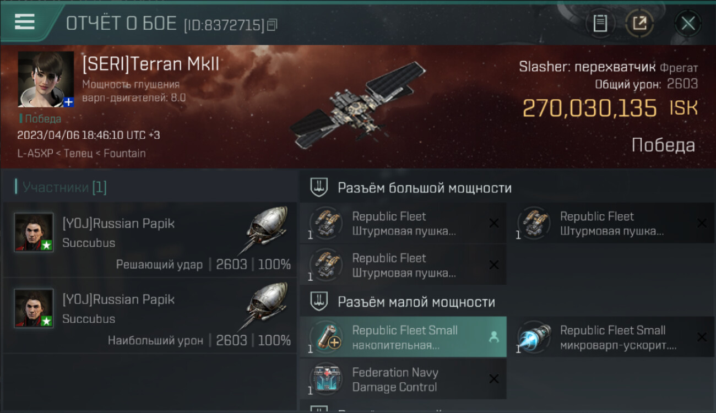Close the battle report window
716x413 pixels.
(688, 23)
